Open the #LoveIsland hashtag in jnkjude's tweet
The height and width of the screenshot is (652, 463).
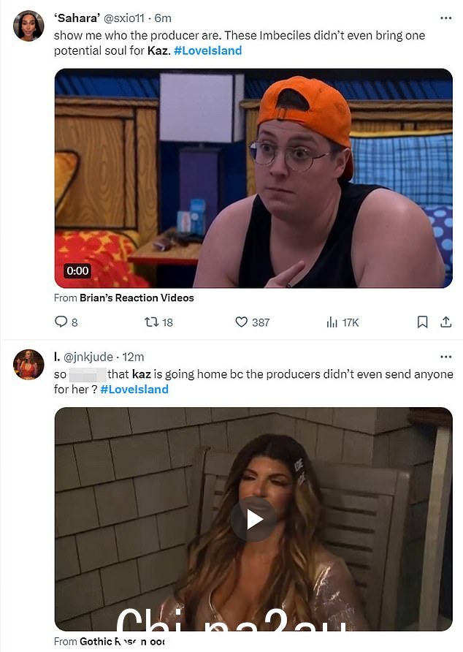pos(134,390)
